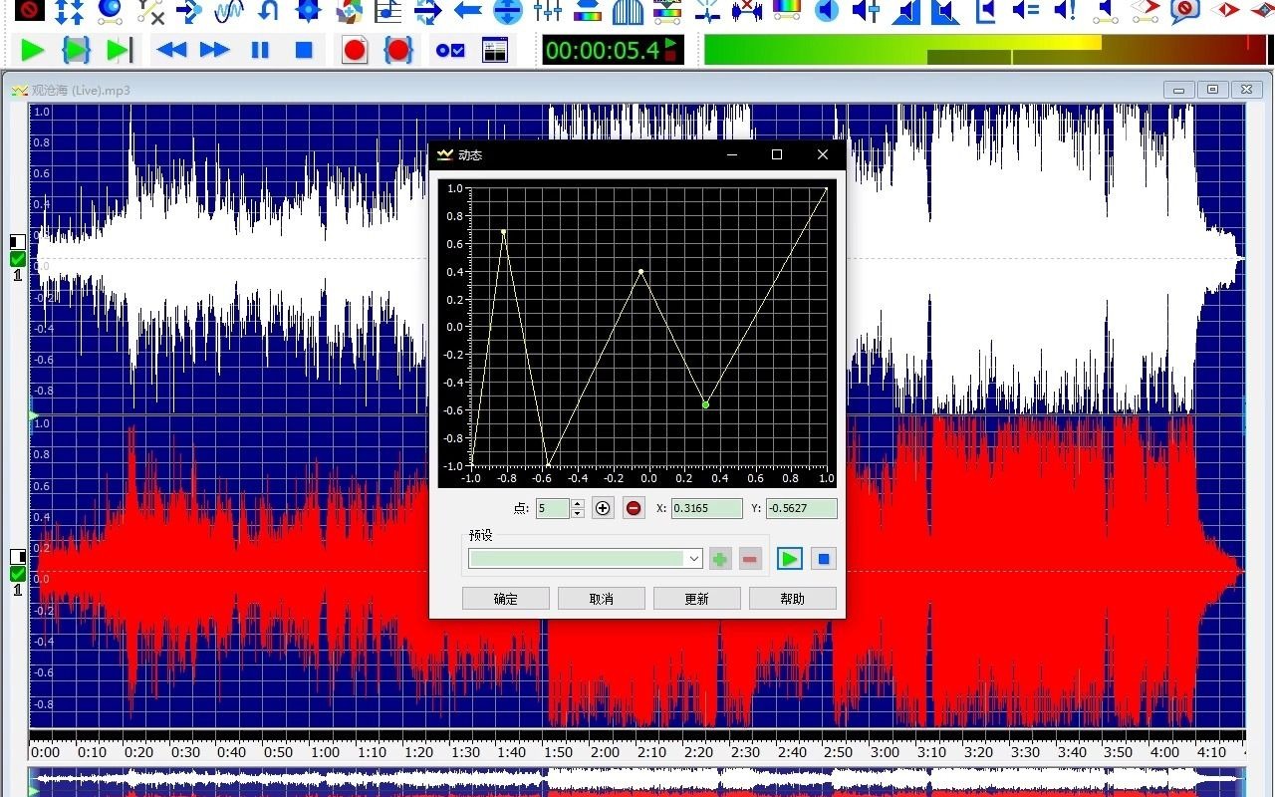Click the rewind playback icon
Image resolution: width=1275 pixels, height=797 pixels.
(x=171, y=50)
